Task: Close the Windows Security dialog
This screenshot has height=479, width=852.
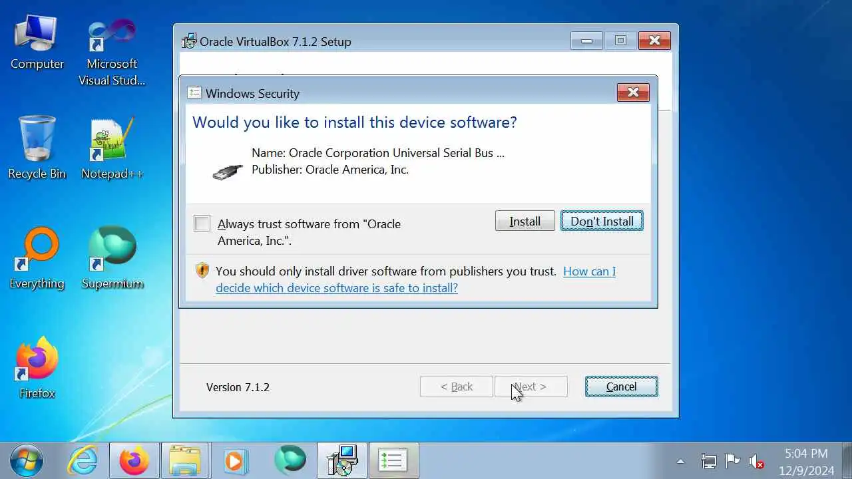Action: point(633,92)
